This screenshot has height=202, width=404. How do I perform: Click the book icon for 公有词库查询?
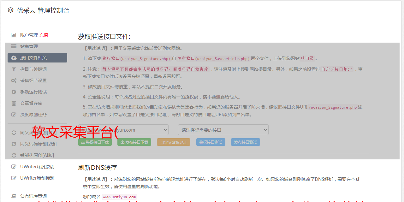(14, 196)
